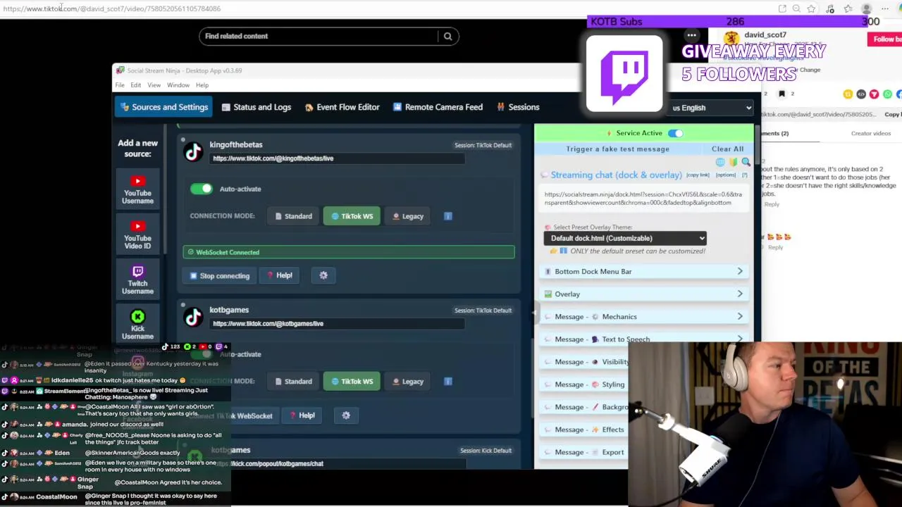The image size is (902, 507).
Task: Trigger a fake test message
Action: pyautogui.click(x=617, y=149)
